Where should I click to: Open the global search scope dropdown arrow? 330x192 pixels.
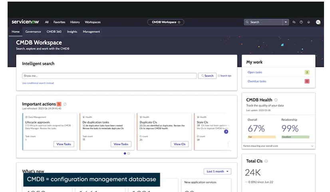pos(286,22)
